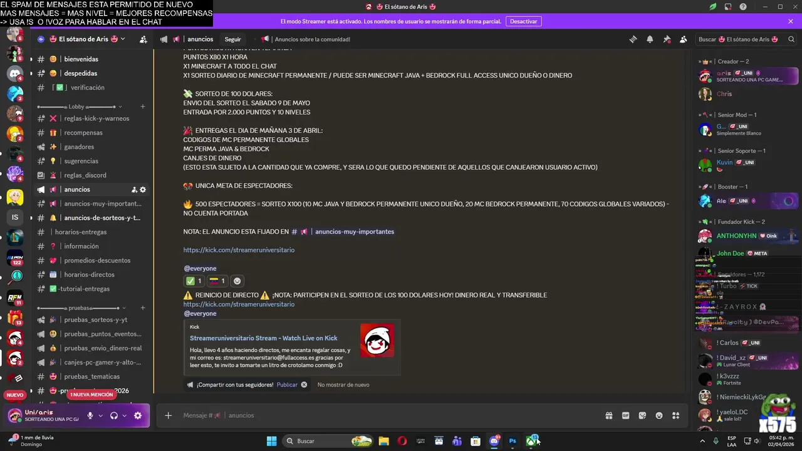
Task: Show hidden system tray icons
Action: coord(702,441)
